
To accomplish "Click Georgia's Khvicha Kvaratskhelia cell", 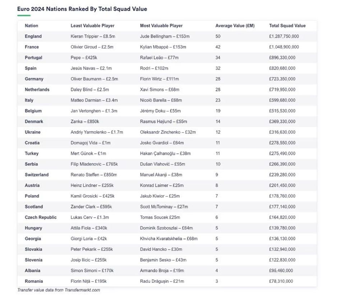I will [168, 239].
